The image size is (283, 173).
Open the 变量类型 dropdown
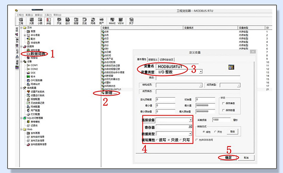201,72
